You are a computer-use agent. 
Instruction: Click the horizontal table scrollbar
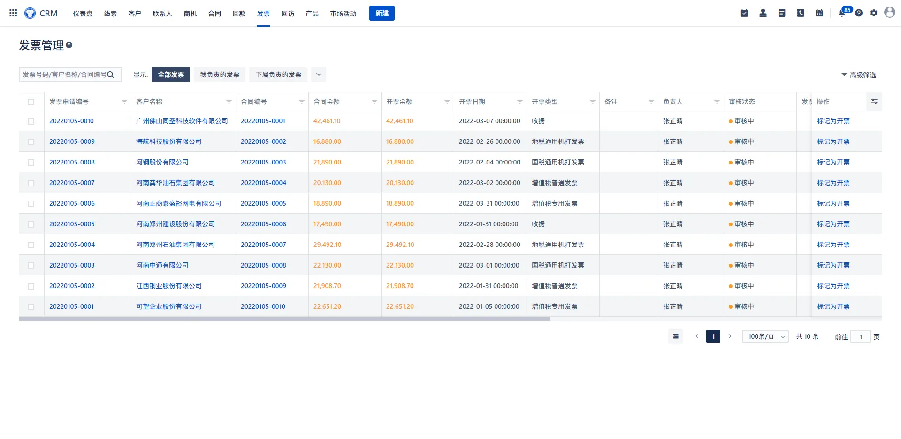(284, 319)
